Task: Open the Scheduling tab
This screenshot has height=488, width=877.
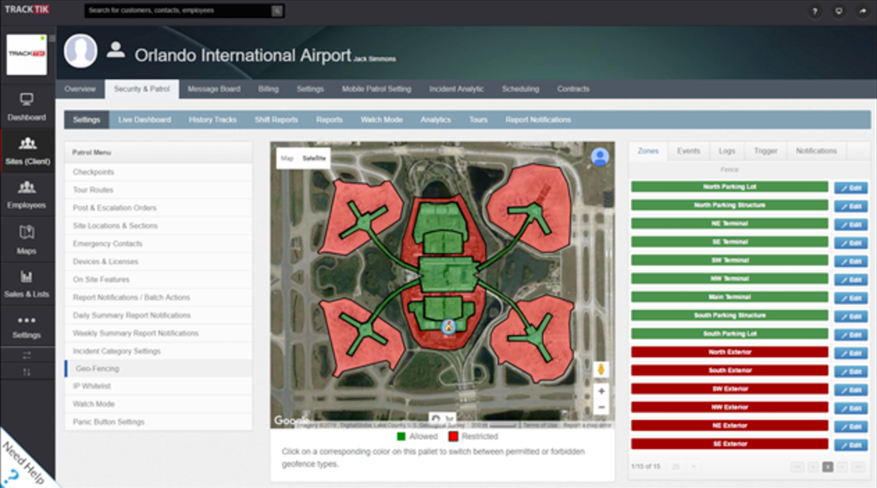Action: point(521,89)
